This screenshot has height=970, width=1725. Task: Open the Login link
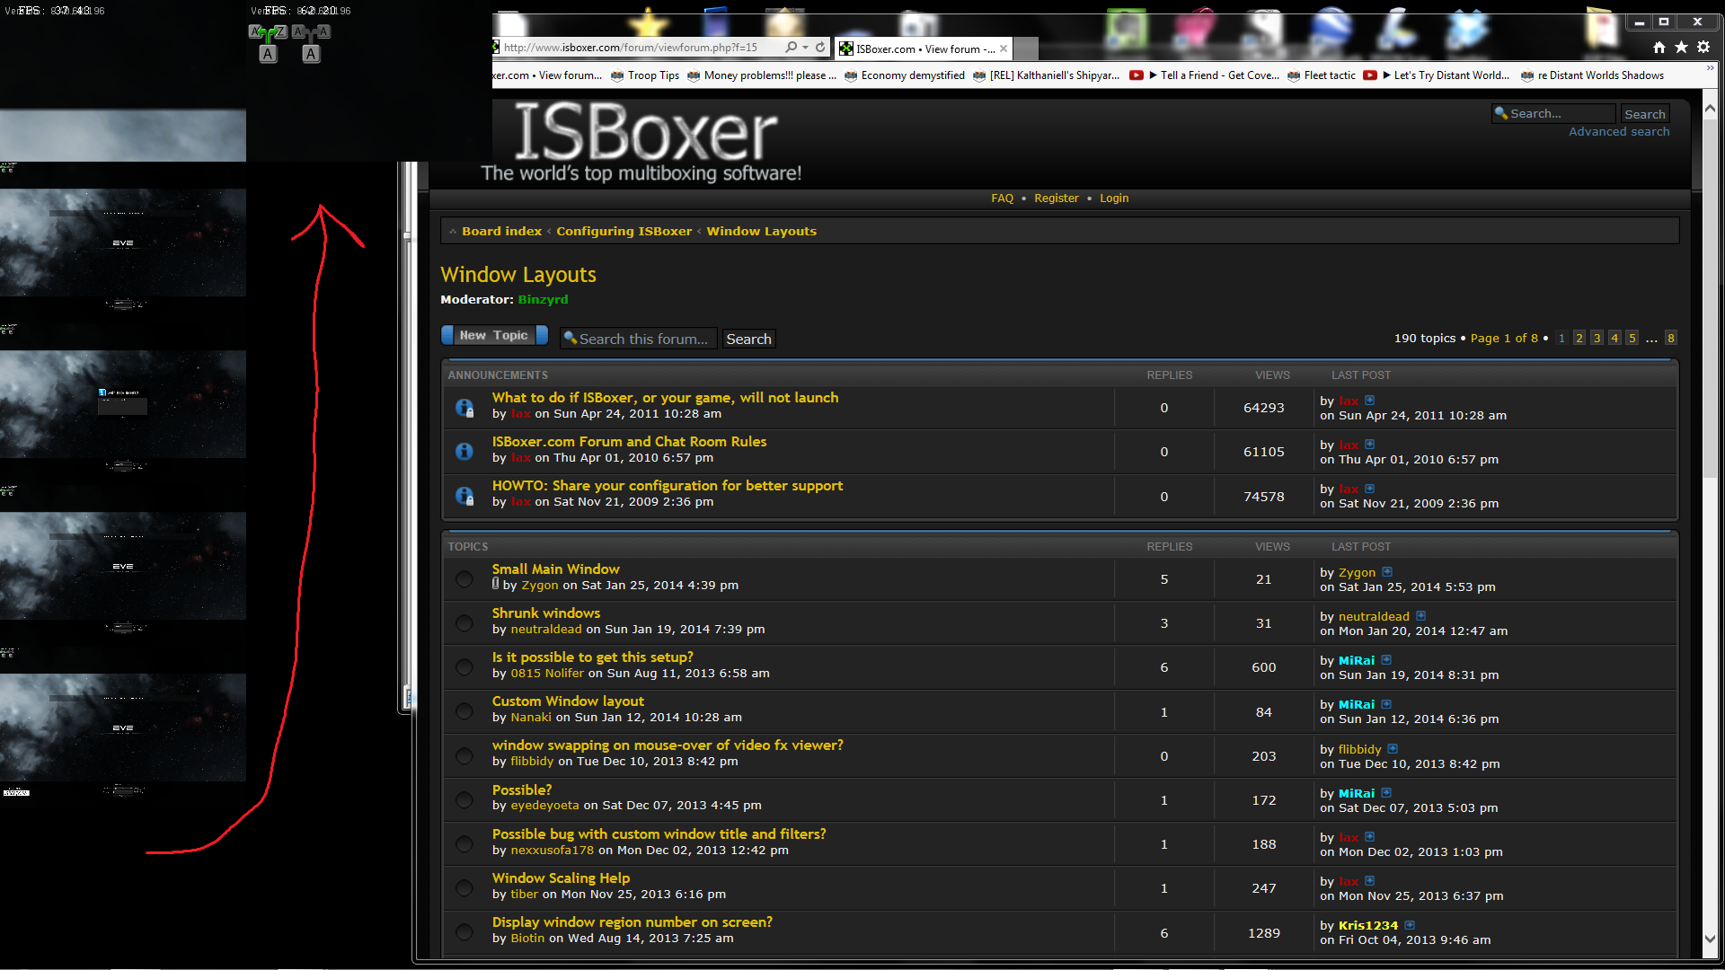pyautogui.click(x=1114, y=198)
